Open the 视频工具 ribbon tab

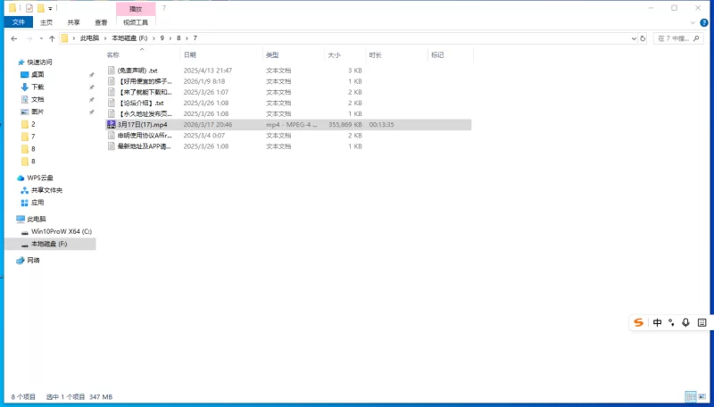pos(136,22)
